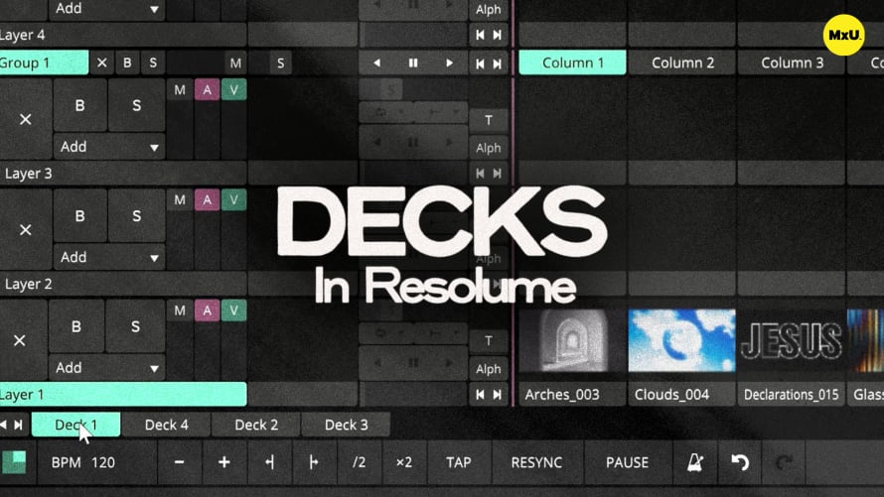This screenshot has width=884, height=497.
Task: Select the Layer 3 header
Action: point(123,174)
